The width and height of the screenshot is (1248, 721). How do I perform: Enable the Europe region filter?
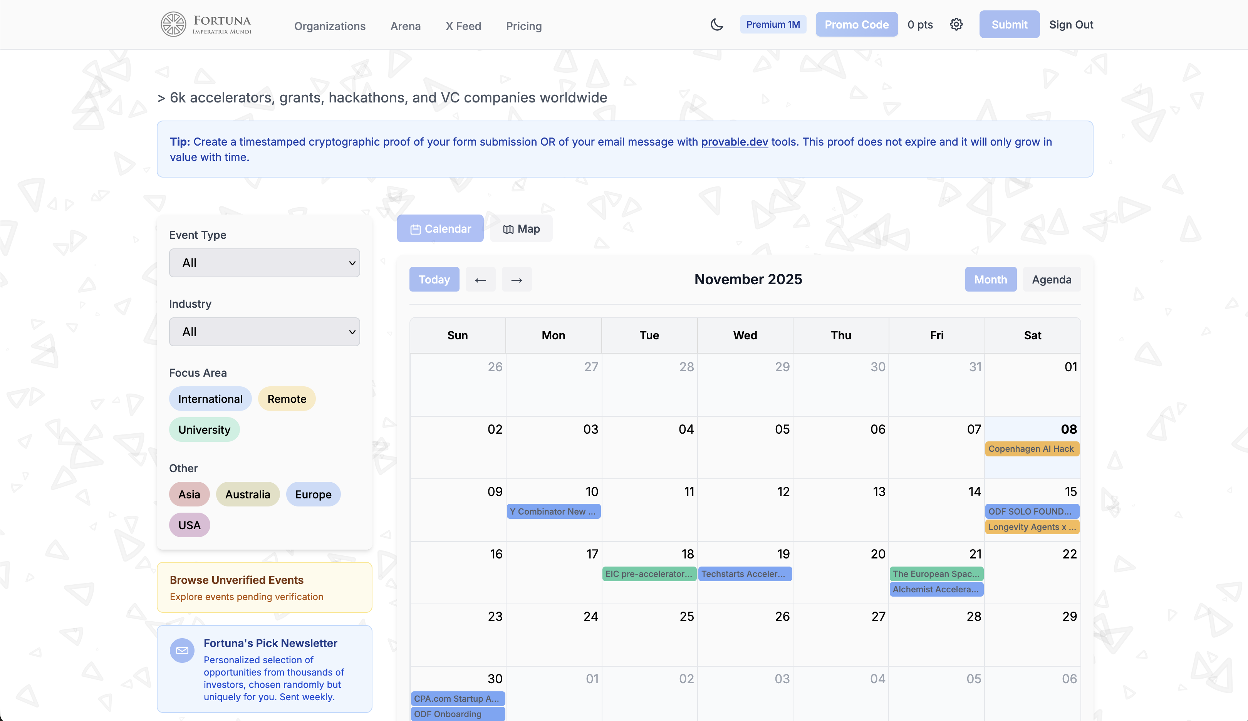tap(313, 494)
